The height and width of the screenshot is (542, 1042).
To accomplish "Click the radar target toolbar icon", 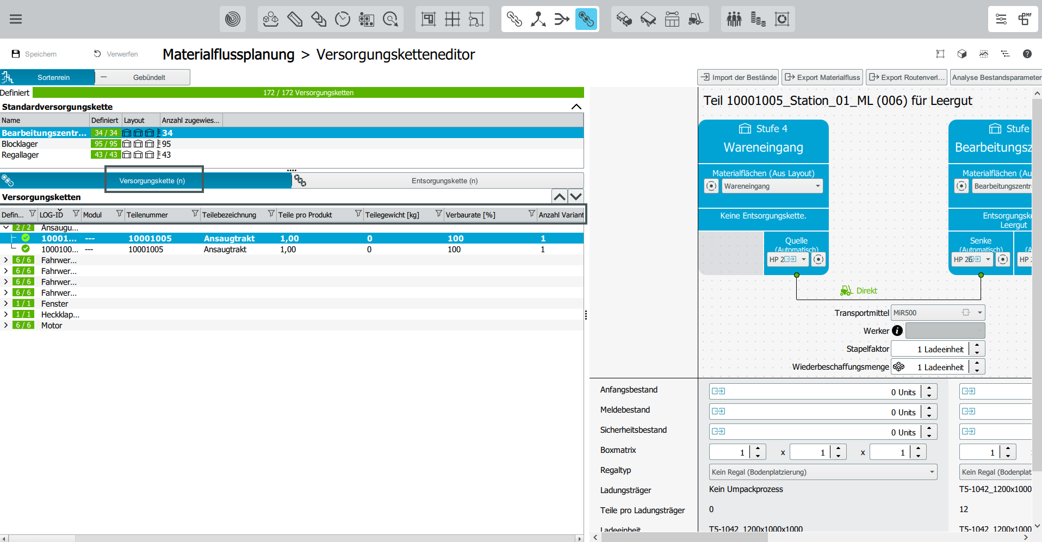I will click(x=233, y=20).
